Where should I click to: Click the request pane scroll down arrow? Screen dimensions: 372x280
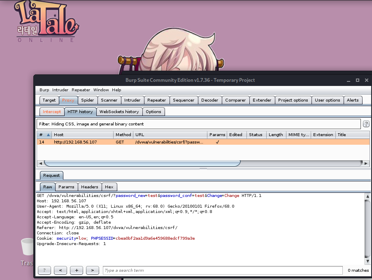367,261
